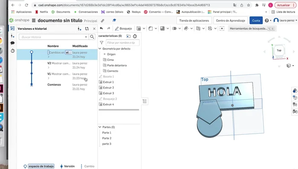Image resolution: width=298 pixels, height=169 pixels.
Task: Click the compare branches icon
Action: [x=87, y=29]
